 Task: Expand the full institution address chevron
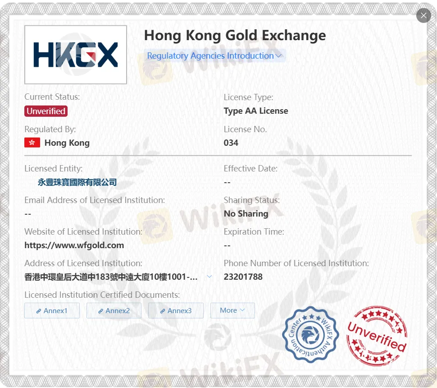[x=209, y=277]
